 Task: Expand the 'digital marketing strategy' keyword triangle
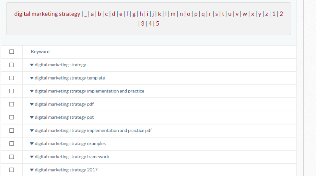pos(32,65)
